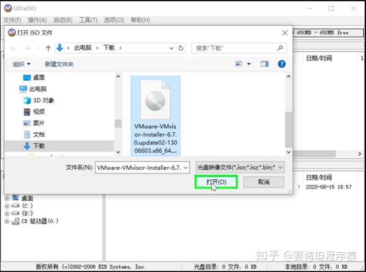
Task: Select CD 驱动器(G:) in UltraISO tree
Action: tap(40, 221)
